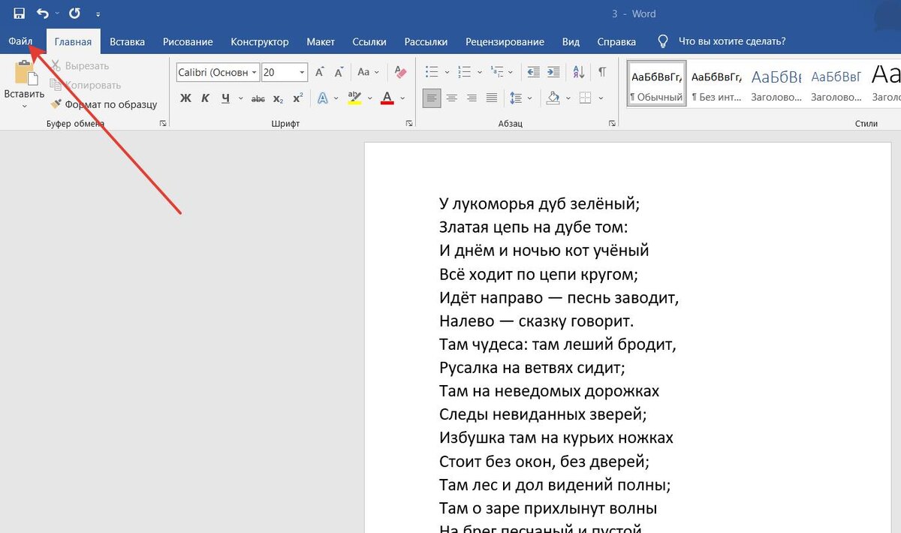This screenshot has height=533, width=901.
Task: Open the Буфер обмена dialog launcher
Action: pyautogui.click(x=163, y=123)
